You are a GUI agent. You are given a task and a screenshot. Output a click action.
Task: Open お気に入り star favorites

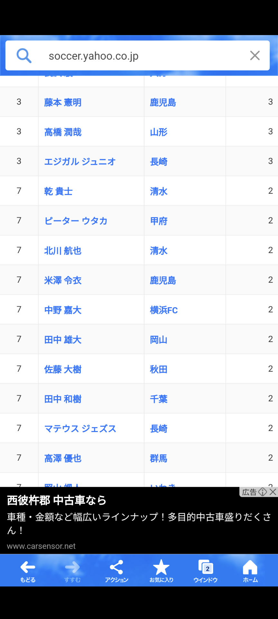pos(161,571)
